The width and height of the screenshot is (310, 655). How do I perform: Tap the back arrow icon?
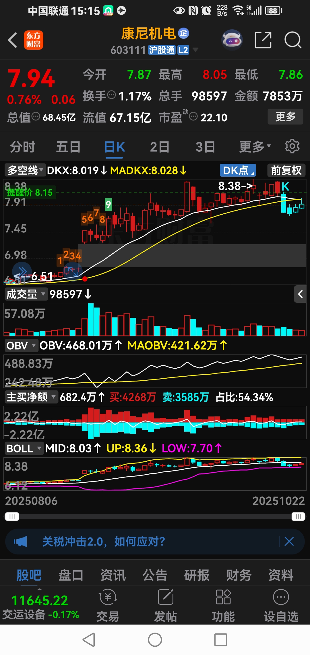click(13, 40)
